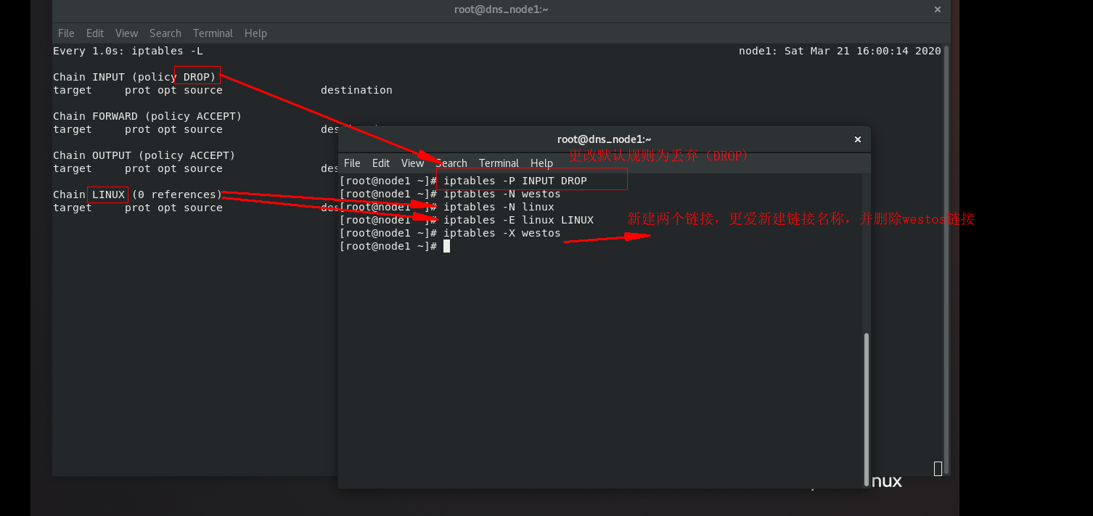Click command 'iptables -N linux'
The height and width of the screenshot is (516, 1093).
pyautogui.click(x=499, y=207)
